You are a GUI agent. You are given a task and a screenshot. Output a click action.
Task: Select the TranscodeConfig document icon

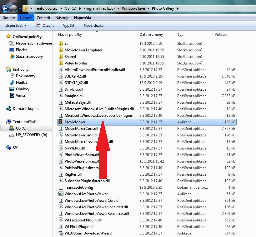tap(61, 187)
